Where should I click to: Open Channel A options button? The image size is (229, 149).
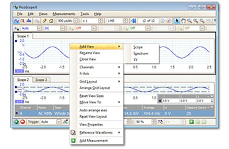pyautogui.click(x=17, y=28)
